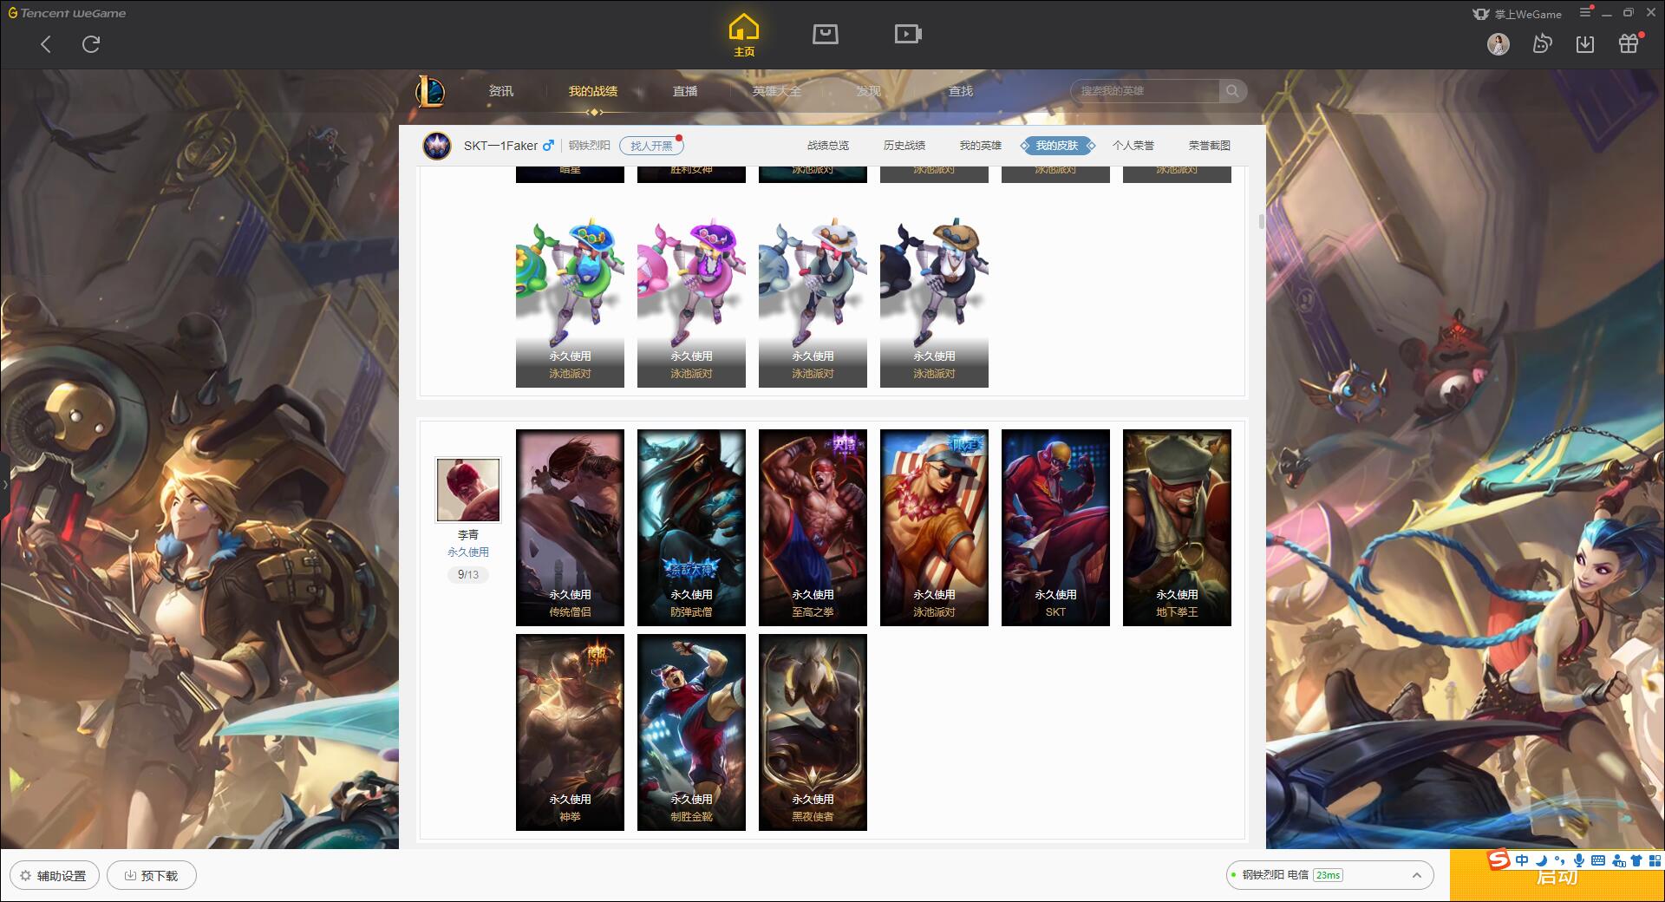Open the 我的战绩 tab
Image resolution: width=1665 pixels, height=902 pixels.
click(593, 91)
